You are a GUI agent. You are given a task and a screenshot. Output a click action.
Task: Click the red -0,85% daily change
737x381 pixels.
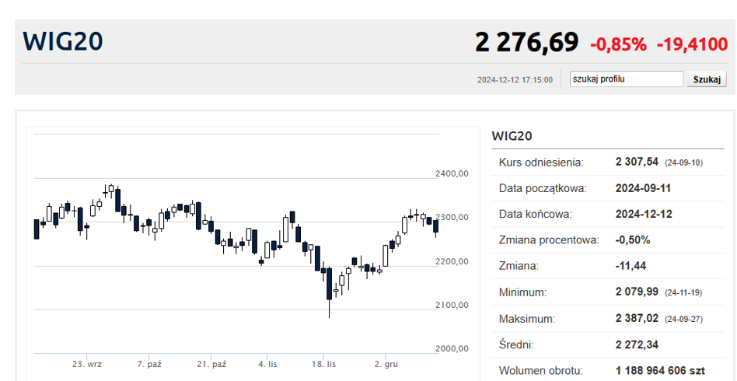(x=619, y=44)
